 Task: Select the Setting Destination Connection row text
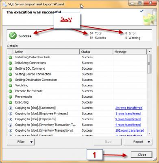[x=36, y=80]
